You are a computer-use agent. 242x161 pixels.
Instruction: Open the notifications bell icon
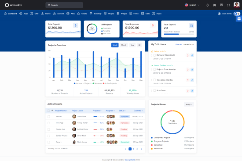tap(207, 5)
